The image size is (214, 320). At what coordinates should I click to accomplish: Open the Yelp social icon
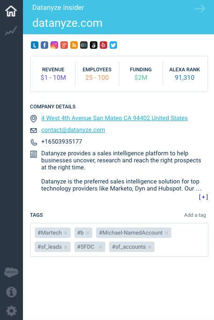tap(103, 45)
